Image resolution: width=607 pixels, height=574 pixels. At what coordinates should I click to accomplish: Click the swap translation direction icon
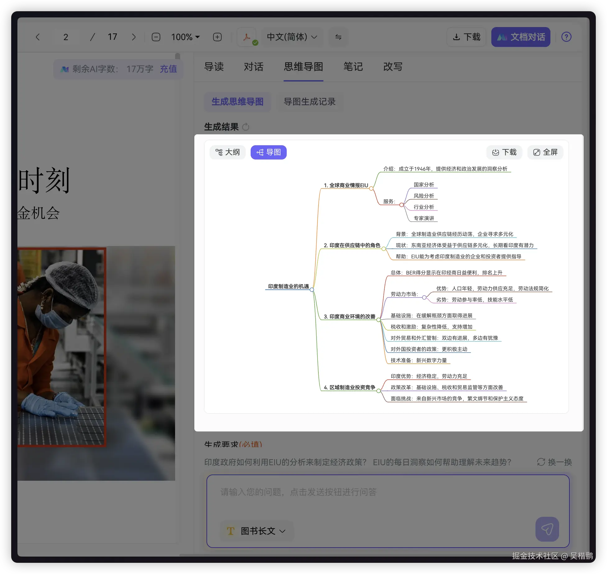[338, 37]
